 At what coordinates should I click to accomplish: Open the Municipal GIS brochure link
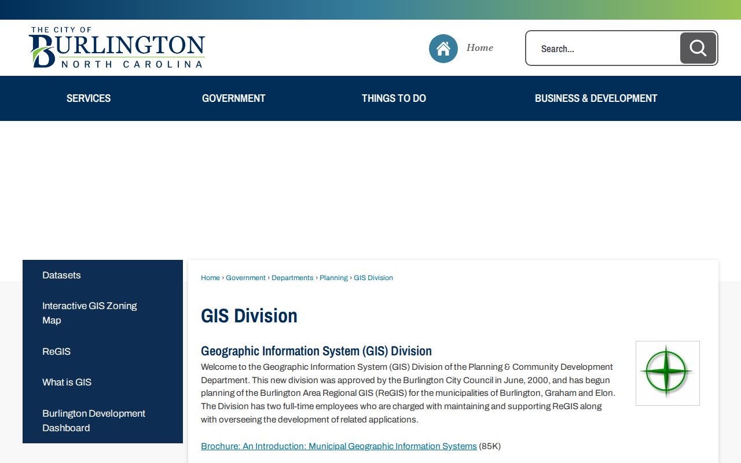[339, 446]
